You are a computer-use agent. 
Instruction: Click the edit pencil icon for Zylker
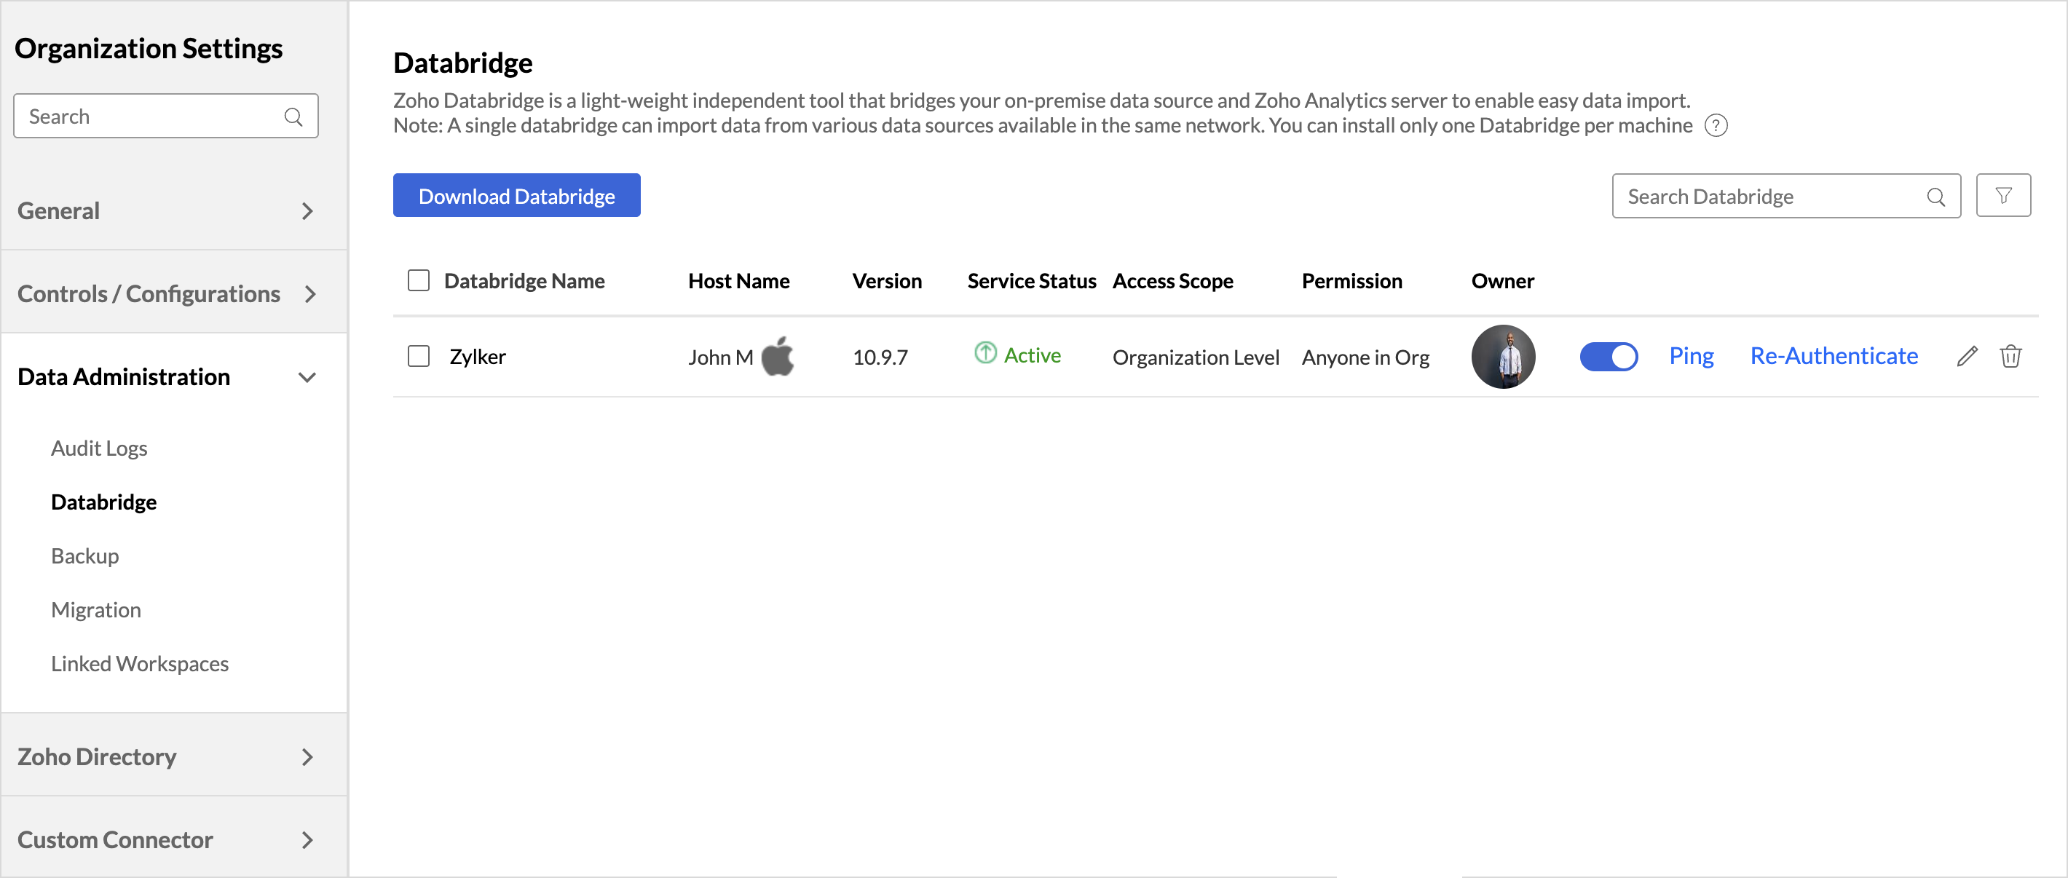point(1966,356)
